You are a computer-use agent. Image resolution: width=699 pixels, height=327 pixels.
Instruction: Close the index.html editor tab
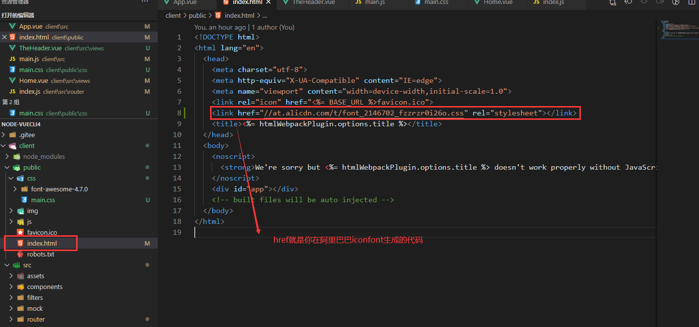pyautogui.click(x=269, y=2)
